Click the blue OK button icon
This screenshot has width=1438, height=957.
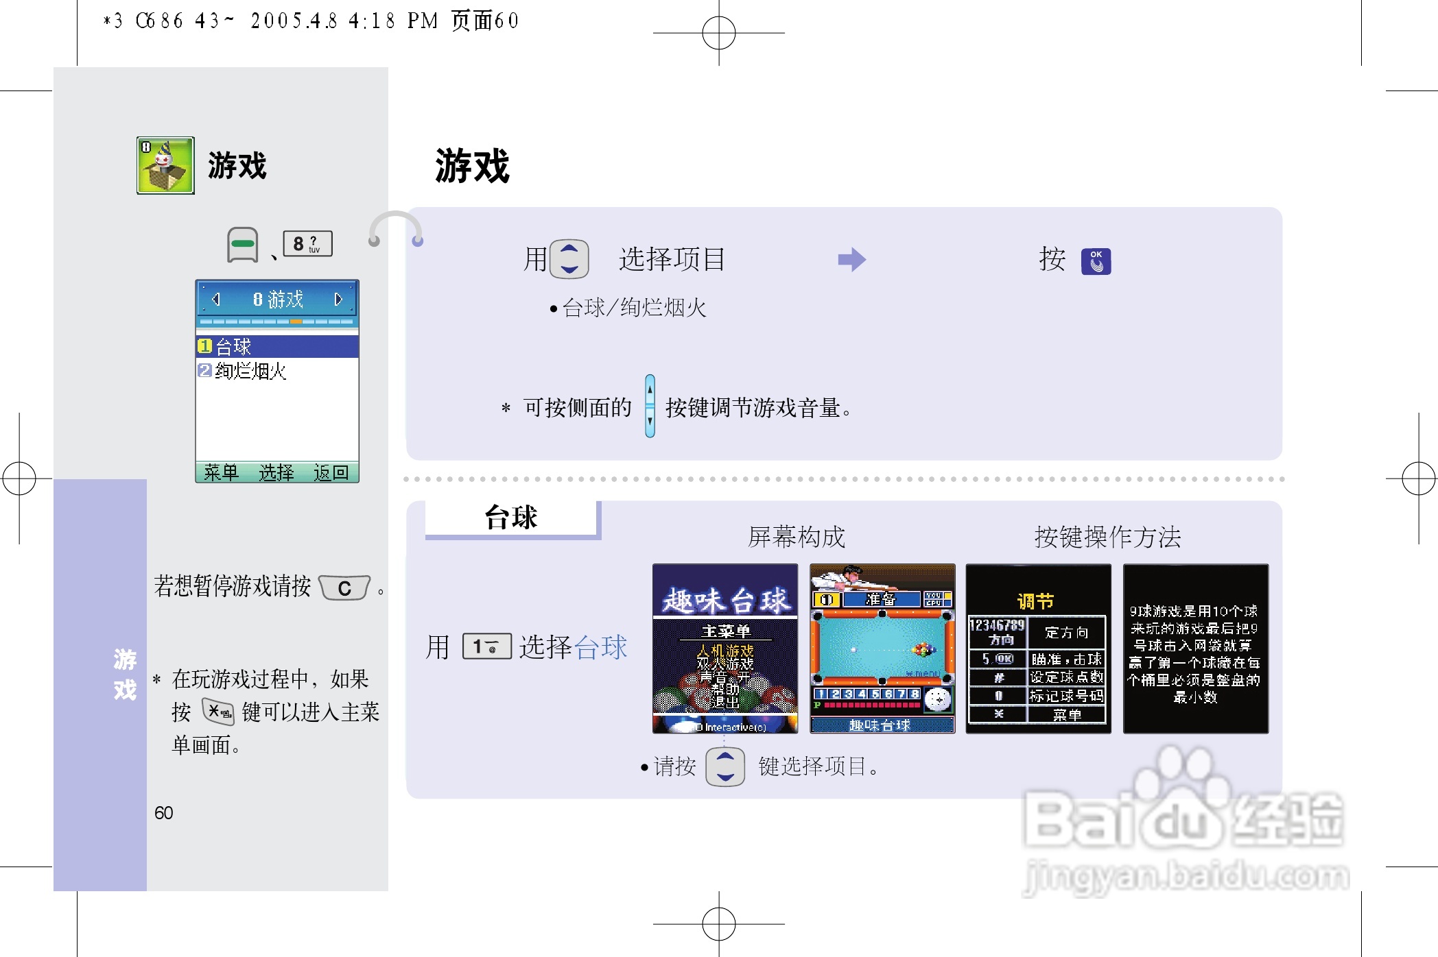coord(1096,261)
